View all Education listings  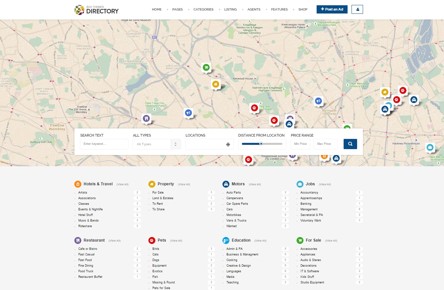(x=260, y=241)
